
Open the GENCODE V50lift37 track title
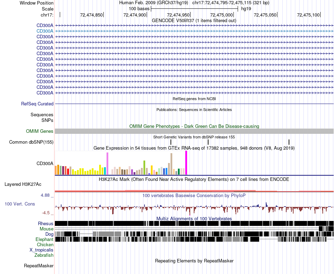point(194,21)
